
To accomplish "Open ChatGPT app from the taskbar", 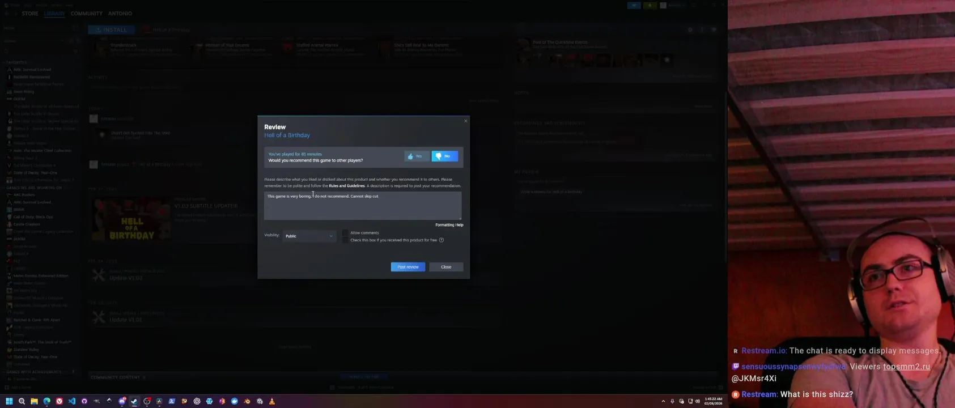I will coord(197,401).
